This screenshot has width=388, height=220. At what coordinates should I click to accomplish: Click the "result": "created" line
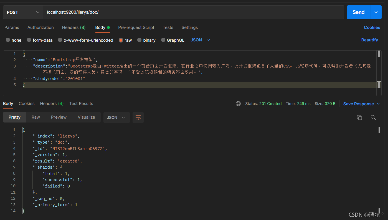57,161
